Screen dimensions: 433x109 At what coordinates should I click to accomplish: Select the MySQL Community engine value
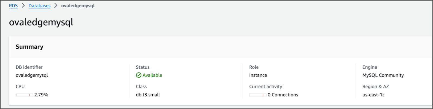(x=383, y=75)
